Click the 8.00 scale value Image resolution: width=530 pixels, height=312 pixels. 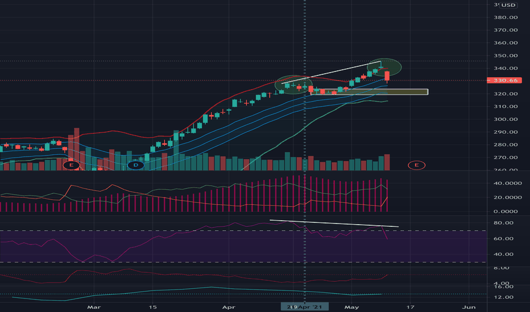[x=501, y=268]
